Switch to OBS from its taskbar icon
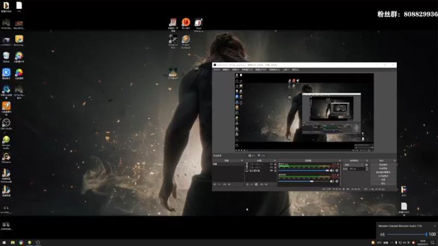The width and height of the screenshot is (438, 246). [x=38, y=242]
